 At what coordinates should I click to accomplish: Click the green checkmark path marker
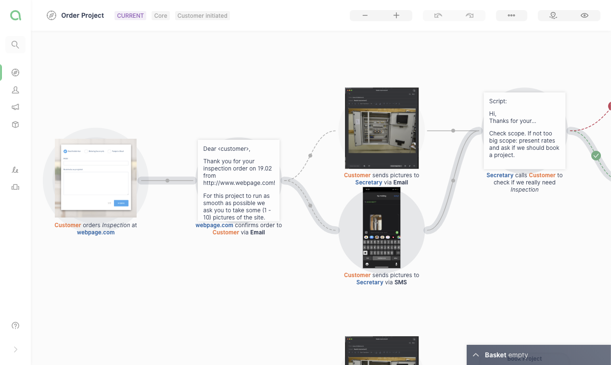pyautogui.click(x=596, y=156)
